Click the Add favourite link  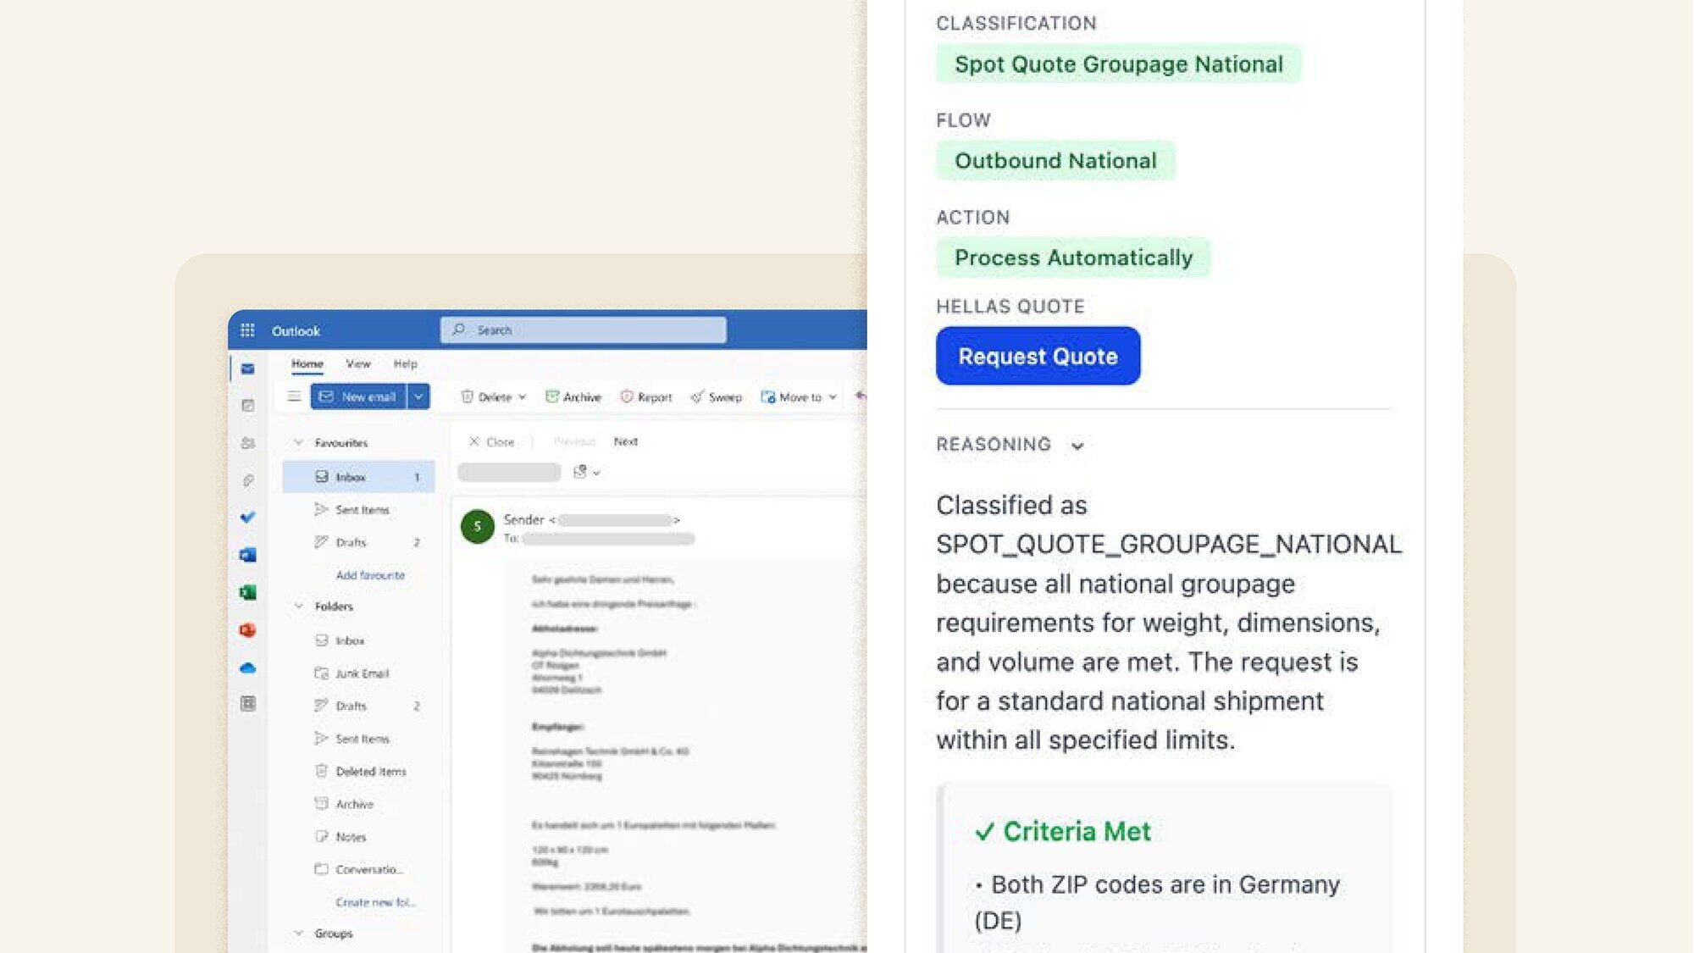click(370, 575)
